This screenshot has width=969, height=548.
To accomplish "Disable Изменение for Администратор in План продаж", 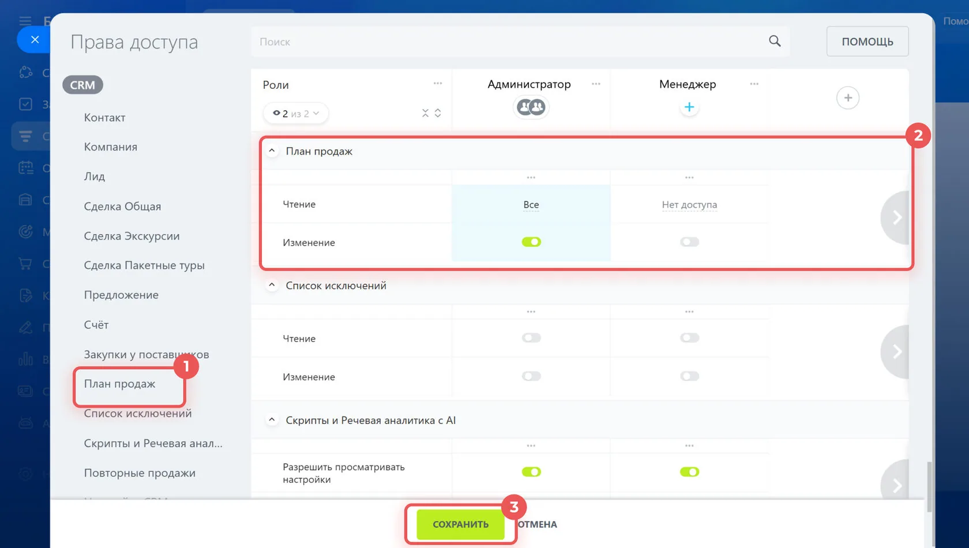I will coord(531,242).
